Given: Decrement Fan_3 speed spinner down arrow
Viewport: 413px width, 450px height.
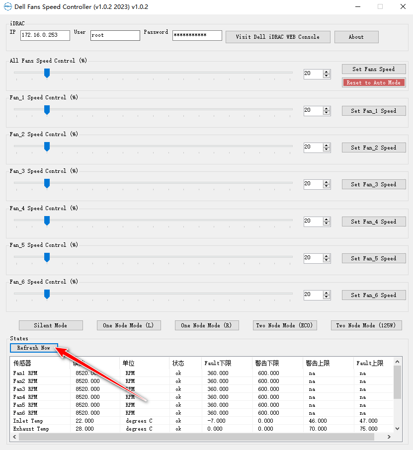Looking at the screenshot, I should point(326,186).
